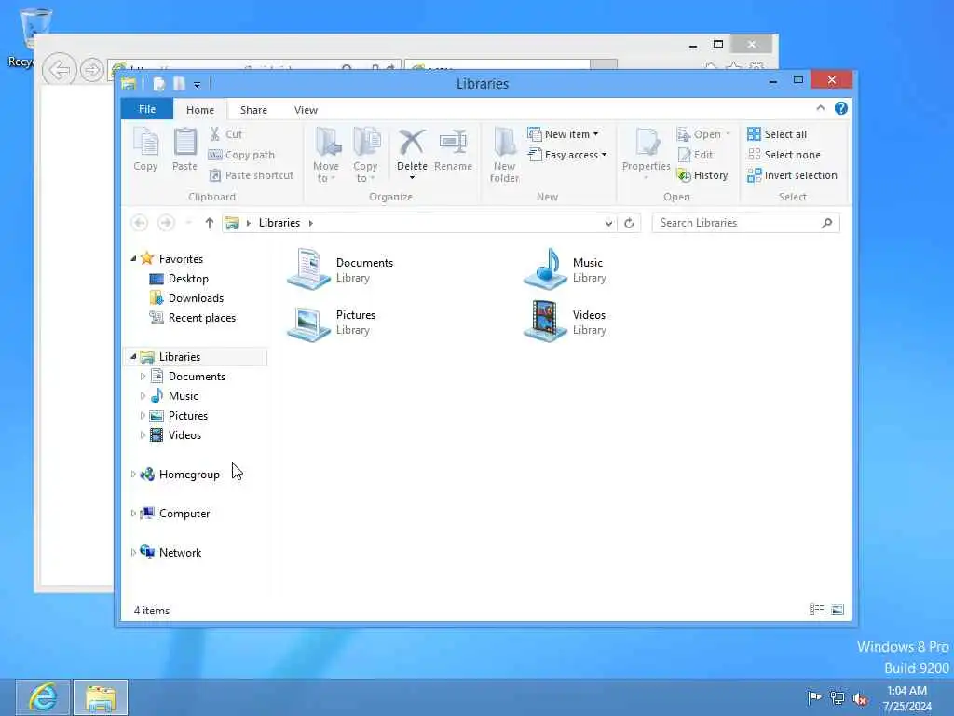Image resolution: width=954 pixels, height=716 pixels.
Task: Click the Delete X icon
Action: pyautogui.click(x=412, y=143)
